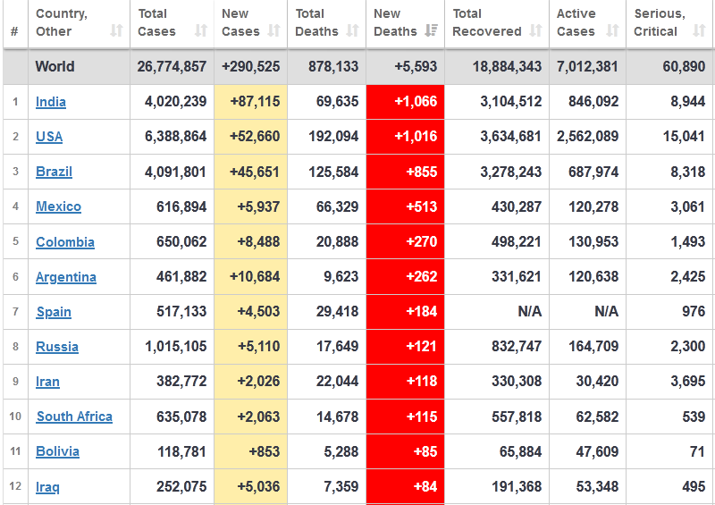Screen dimensions: 715x505
Task: Click active sort icon in New Deaths
Action: pyautogui.click(x=432, y=31)
